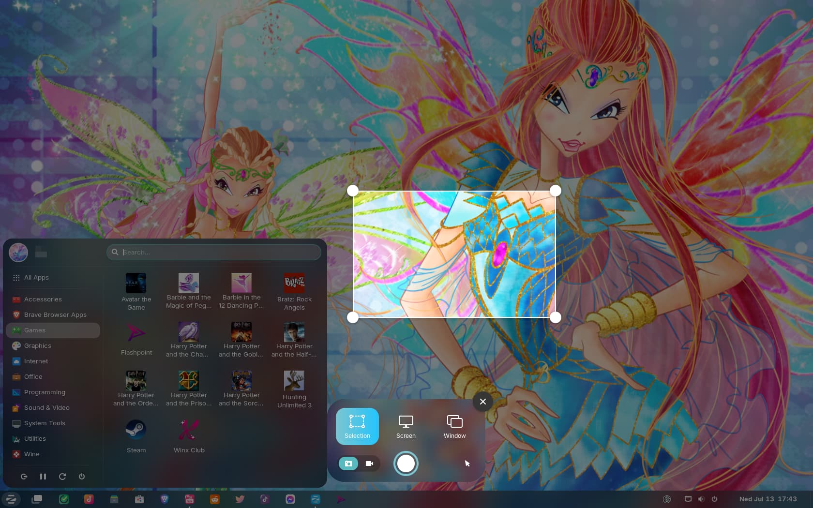
Task: Open the Brave Browser Apps category
Action: [53, 315]
